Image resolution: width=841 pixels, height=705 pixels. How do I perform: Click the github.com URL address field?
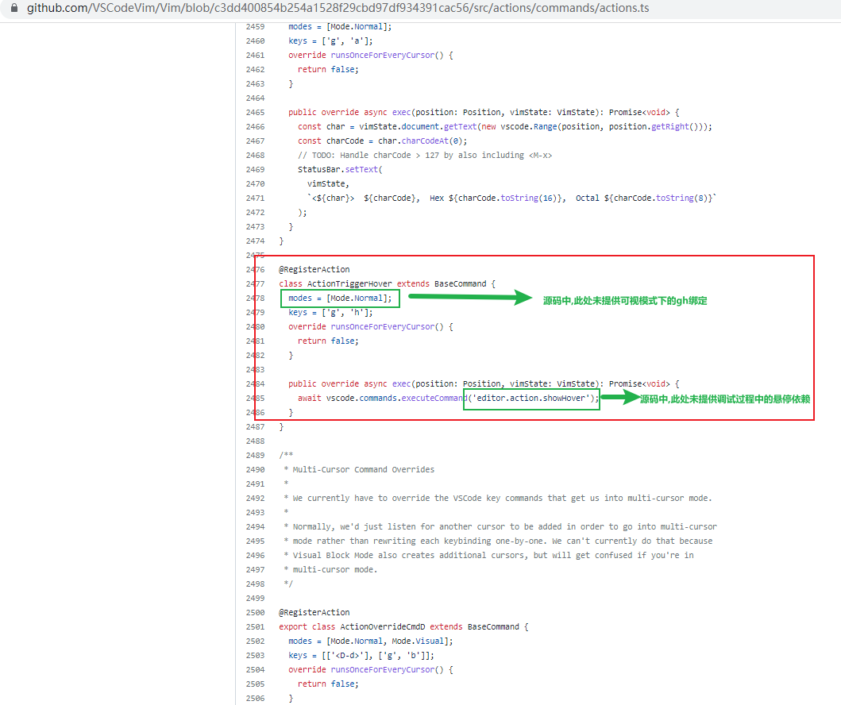coord(338,9)
